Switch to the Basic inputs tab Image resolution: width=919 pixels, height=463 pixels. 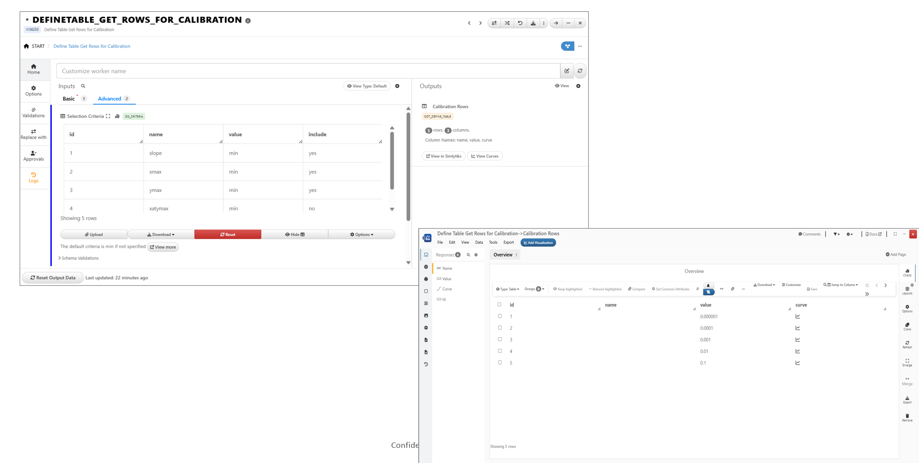[x=69, y=99]
